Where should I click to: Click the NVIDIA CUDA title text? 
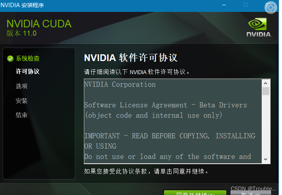point(39,24)
